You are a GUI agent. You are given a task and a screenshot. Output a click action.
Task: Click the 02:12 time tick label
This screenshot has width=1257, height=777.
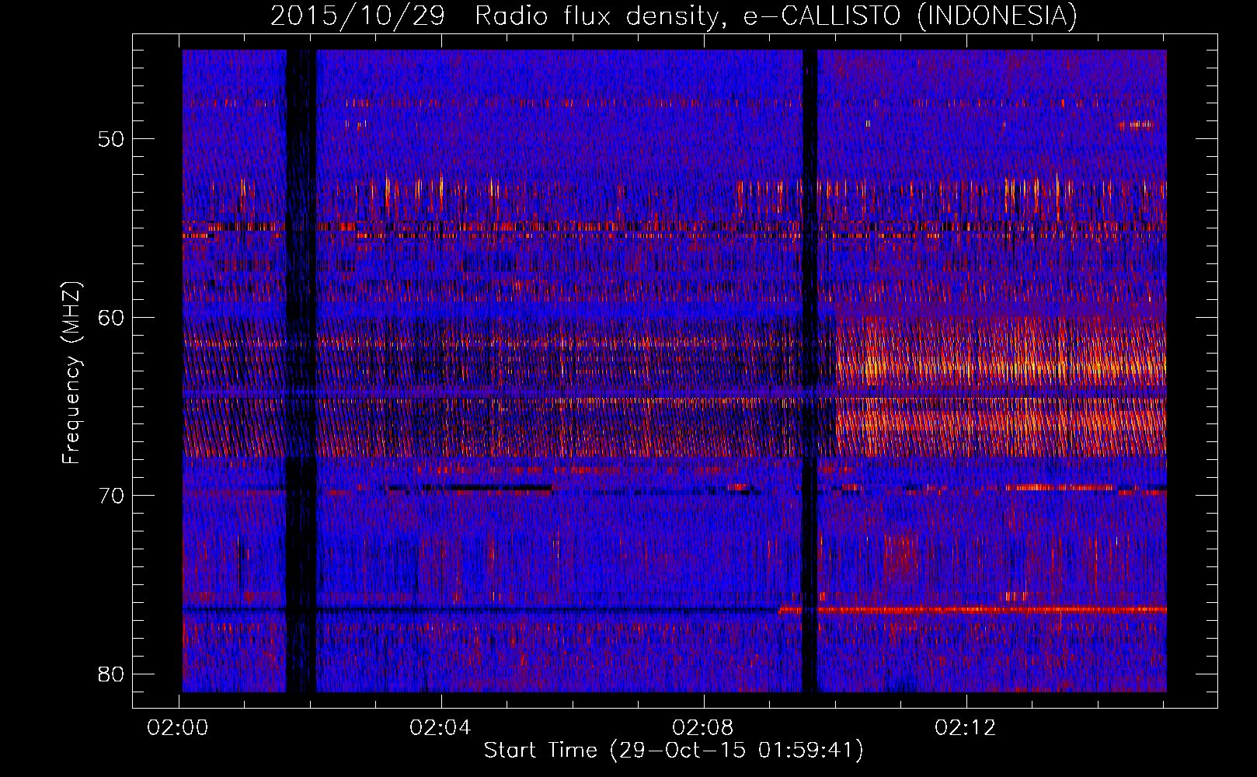click(966, 728)
